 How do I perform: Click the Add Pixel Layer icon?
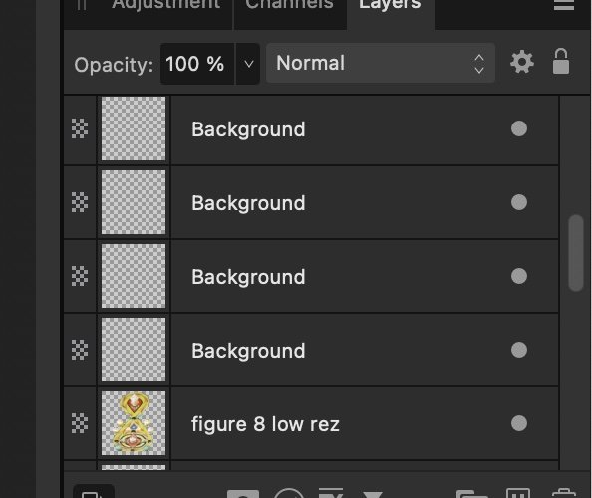coord(518,493)
